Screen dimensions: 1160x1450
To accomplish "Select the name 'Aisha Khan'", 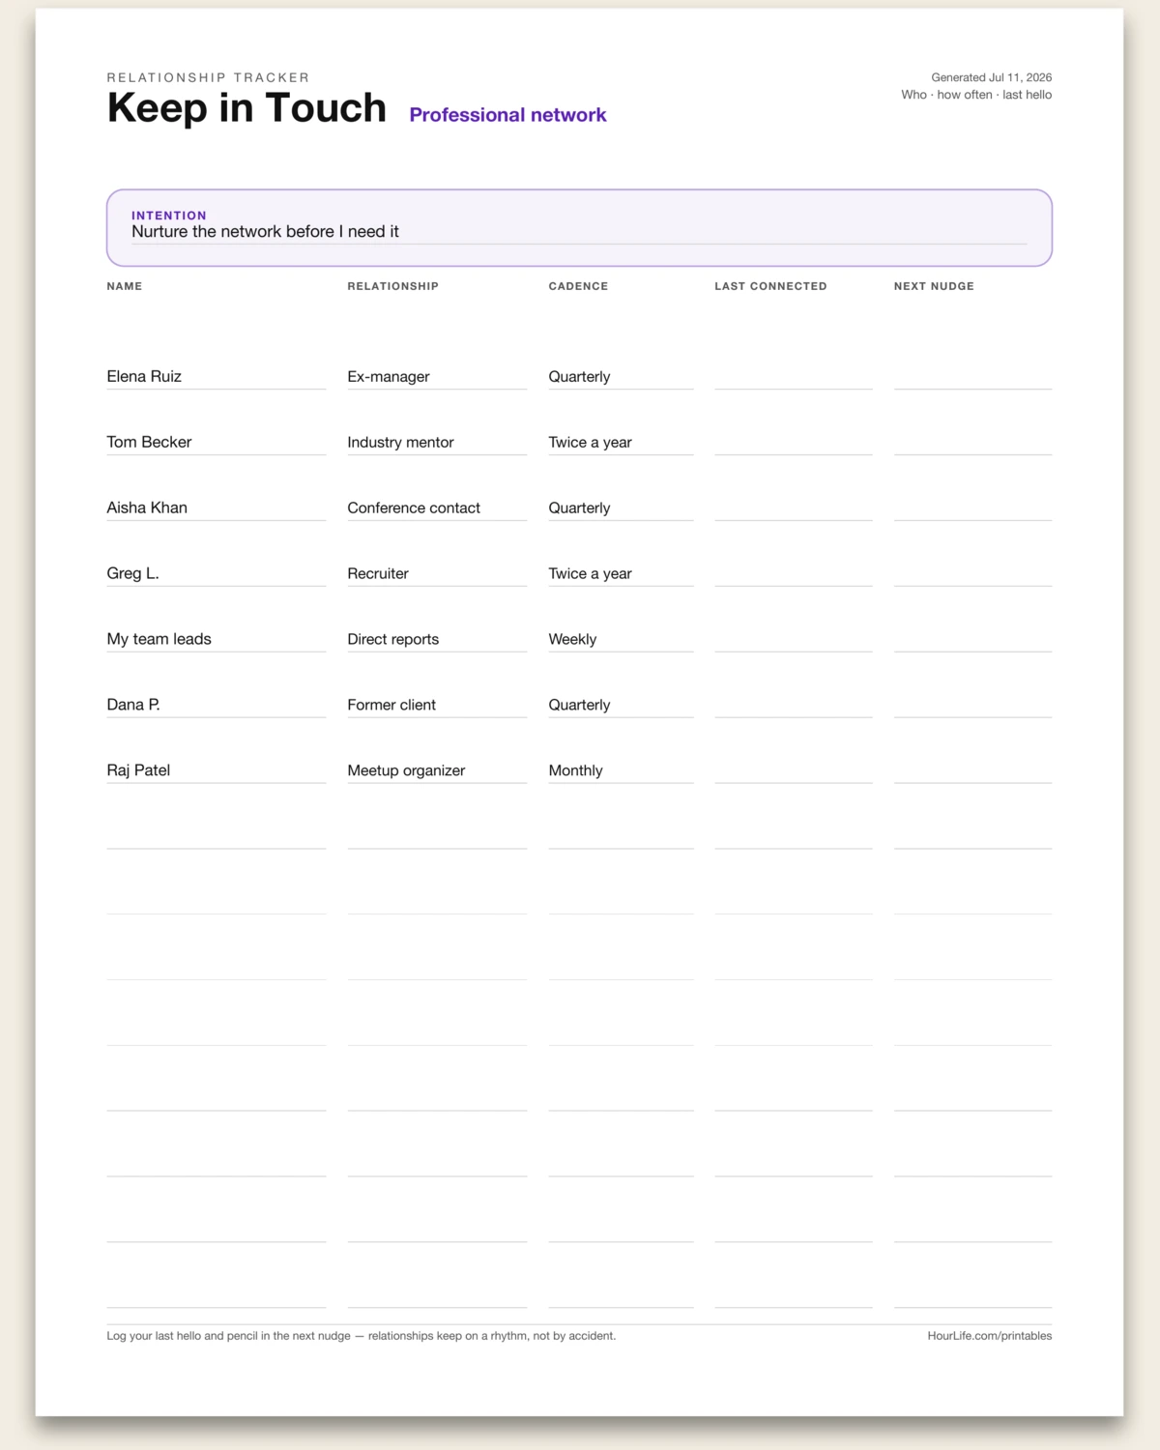I will pyautogui.click(x=147, y=507).
